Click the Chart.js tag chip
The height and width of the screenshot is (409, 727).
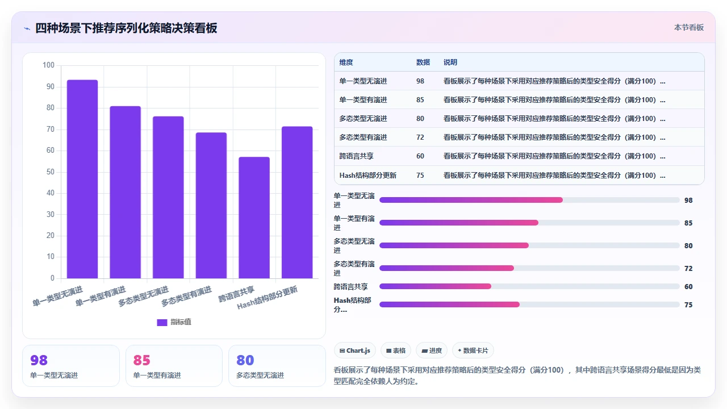pyautogui.click(x=355, y=350)
